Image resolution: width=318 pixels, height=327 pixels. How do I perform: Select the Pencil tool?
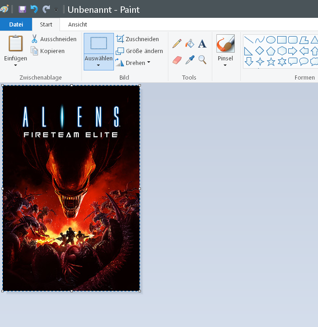coord(177,44)
